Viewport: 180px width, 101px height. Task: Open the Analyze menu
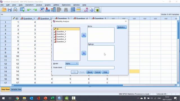[x=39, y=5]
